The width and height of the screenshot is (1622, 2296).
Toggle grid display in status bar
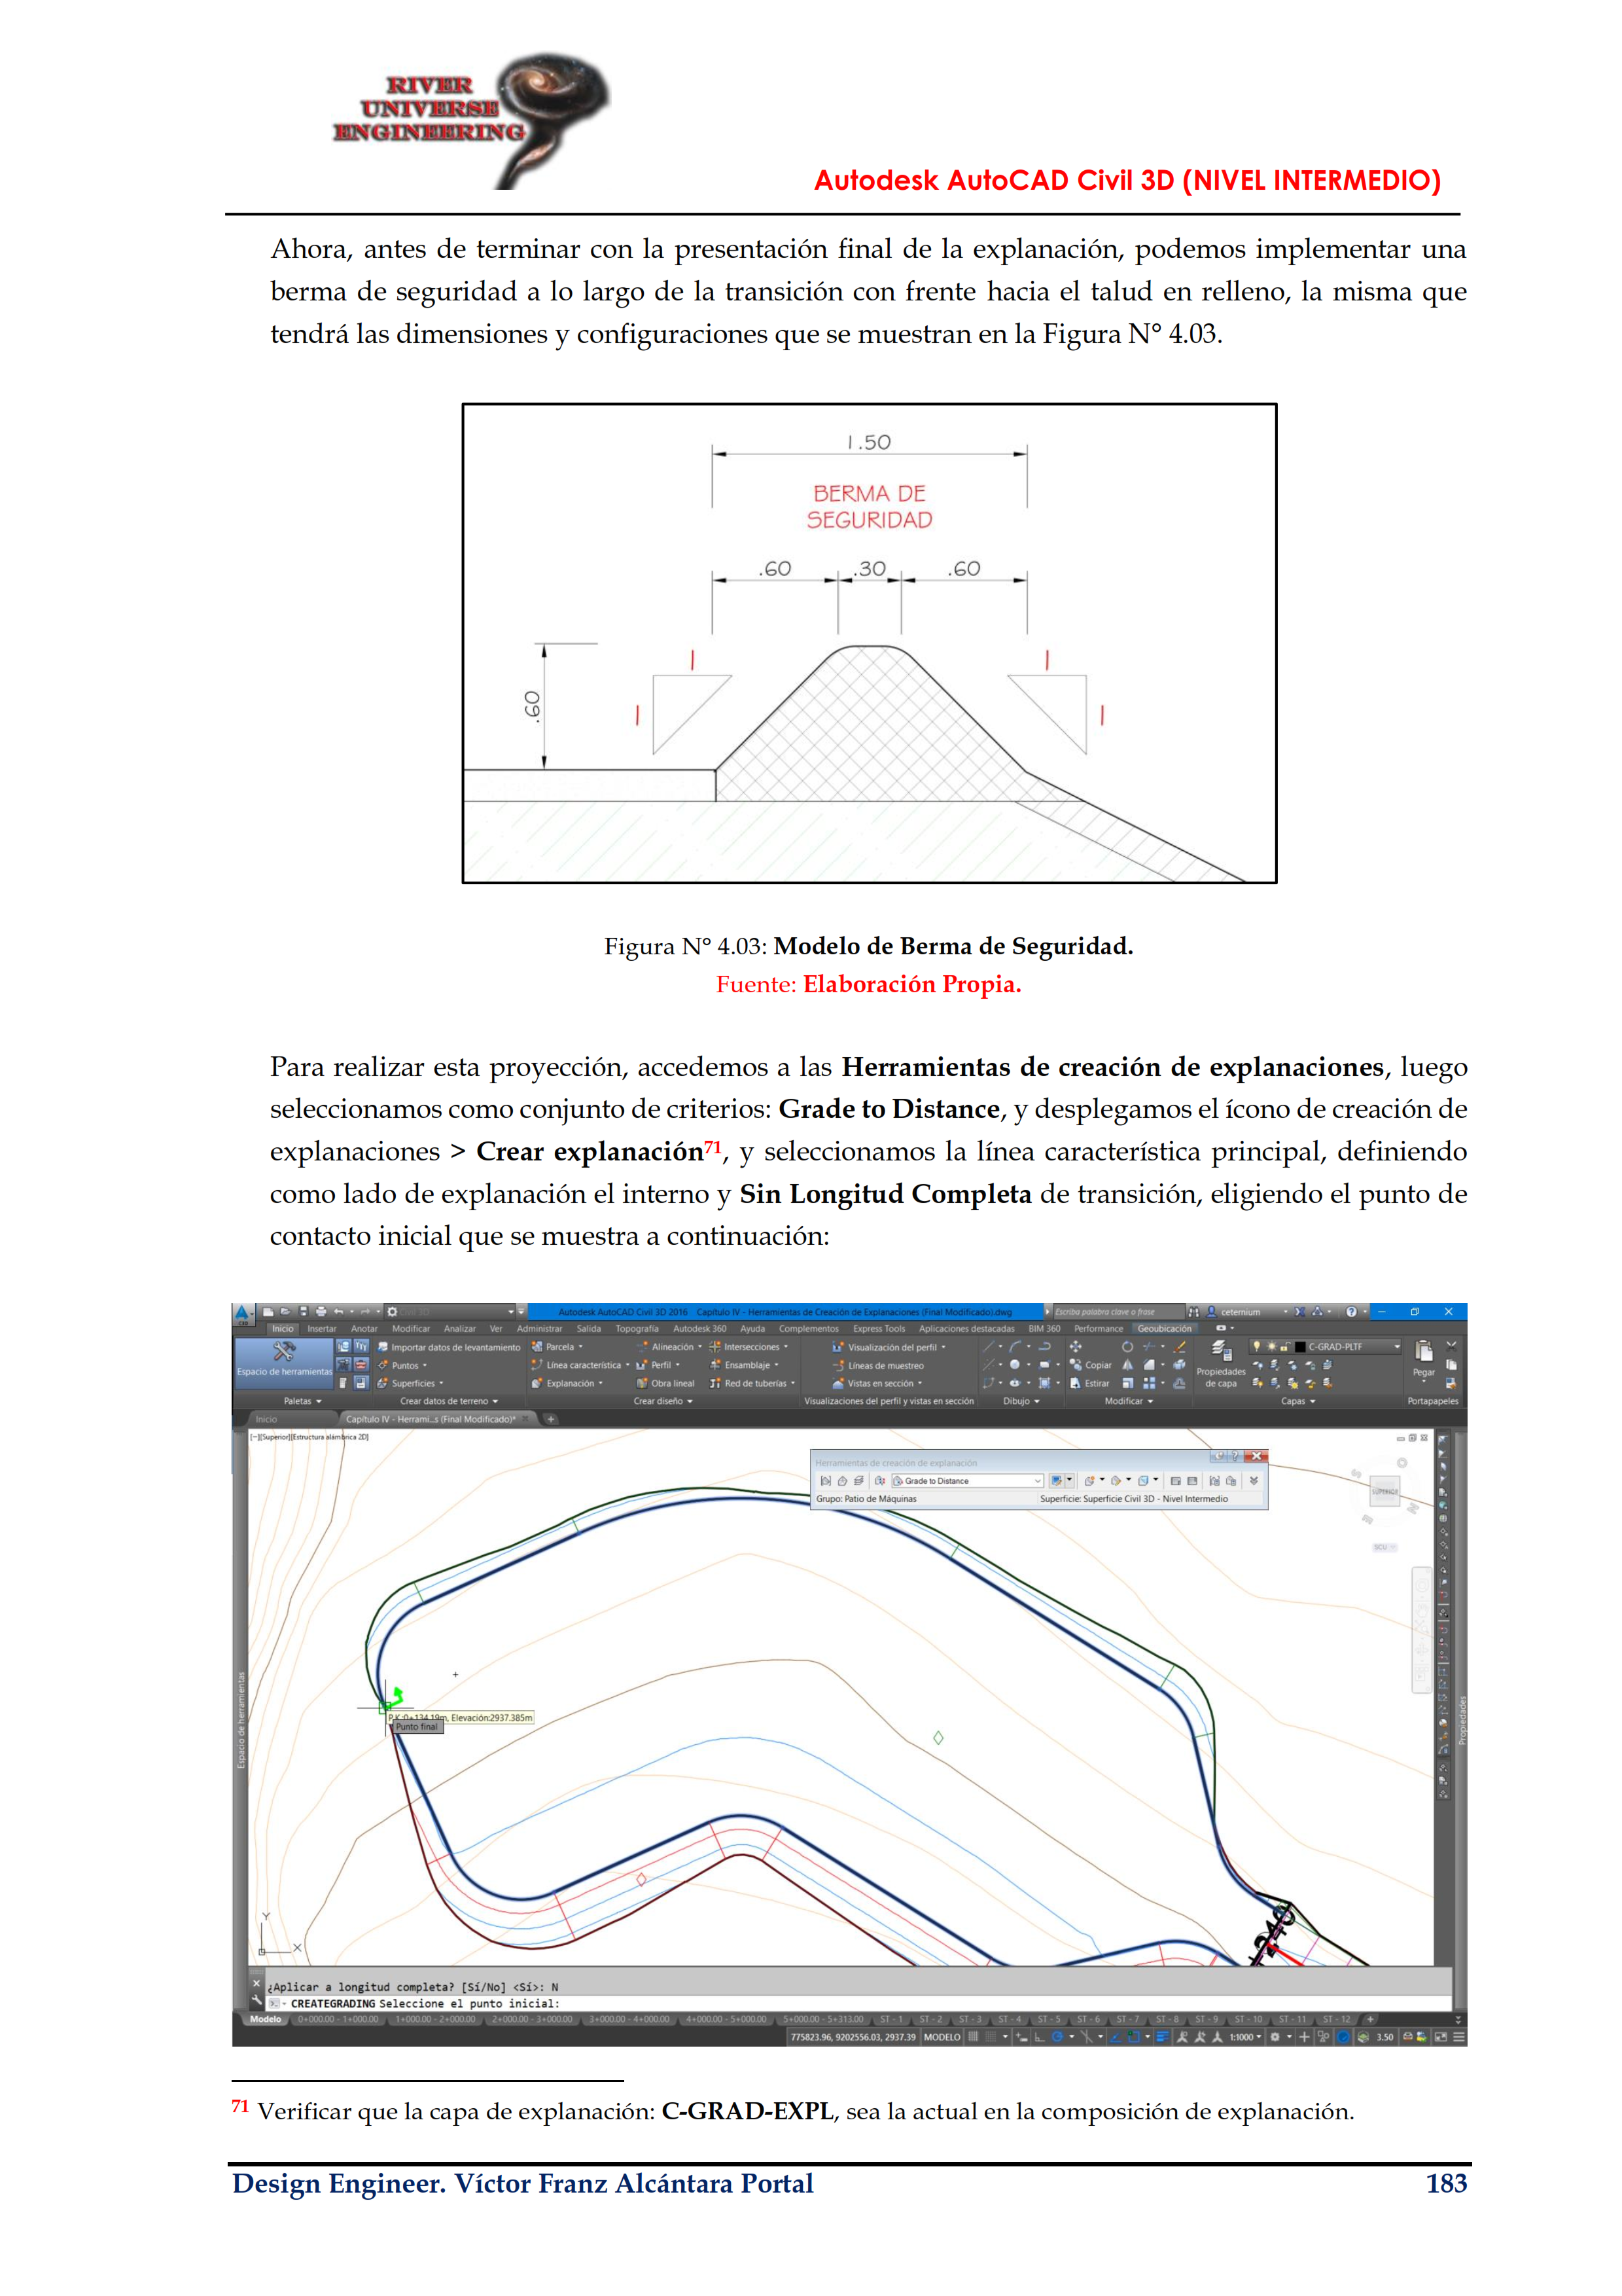pyautogui.click(x=974, y=2037)
